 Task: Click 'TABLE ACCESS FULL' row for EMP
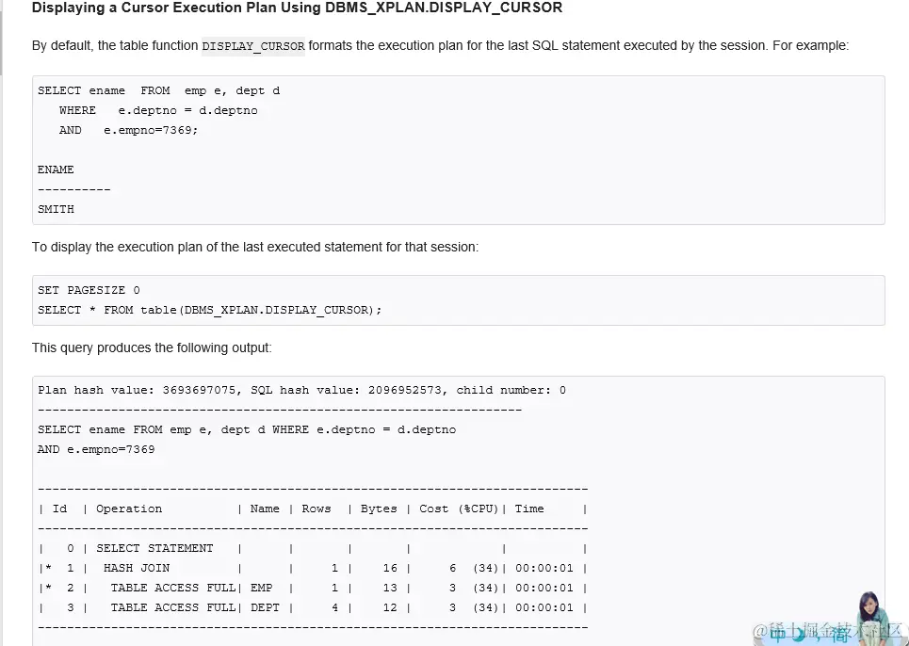(x=172, y=588)
